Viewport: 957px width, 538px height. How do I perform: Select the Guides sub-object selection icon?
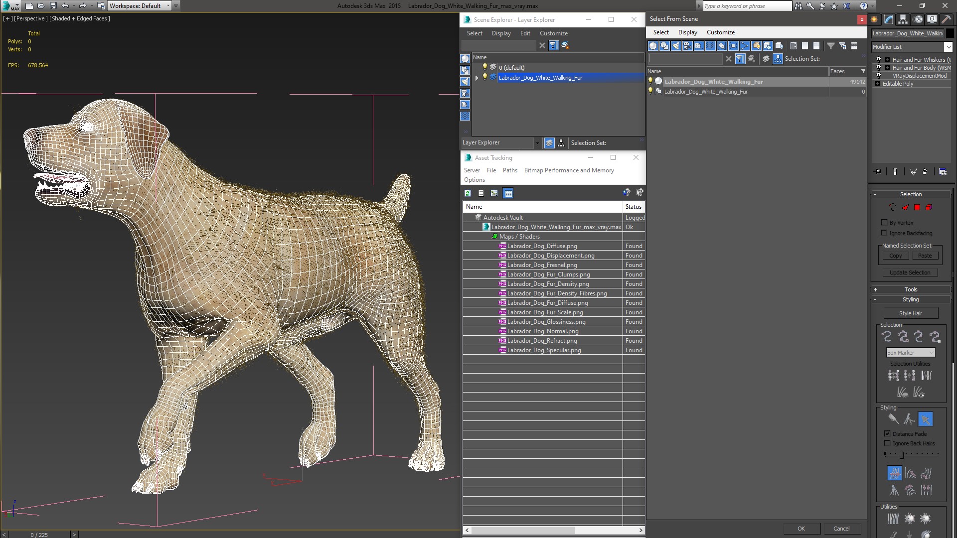893,207
